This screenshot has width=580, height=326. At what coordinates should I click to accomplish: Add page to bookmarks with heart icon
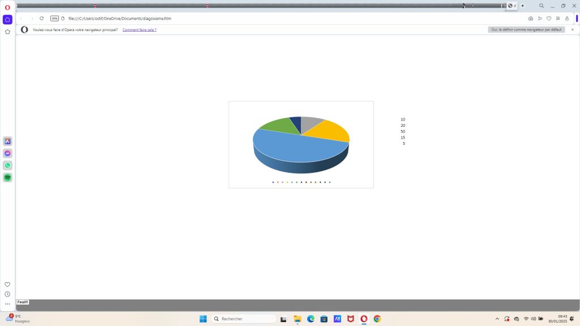(x=549, y=19)
